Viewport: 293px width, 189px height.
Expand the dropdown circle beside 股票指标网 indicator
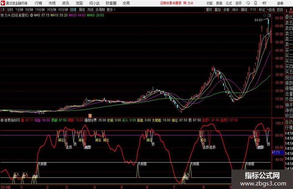(x=2, y=120)
